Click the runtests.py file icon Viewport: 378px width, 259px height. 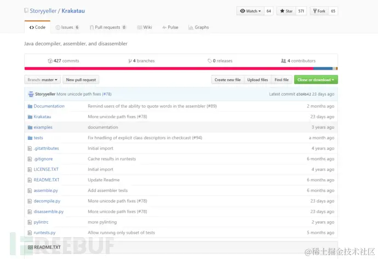(30, 233)
